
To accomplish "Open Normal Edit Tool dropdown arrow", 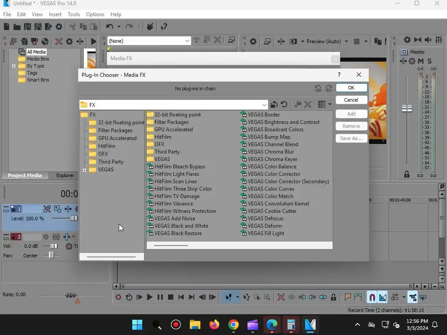I will coord(237,297).
